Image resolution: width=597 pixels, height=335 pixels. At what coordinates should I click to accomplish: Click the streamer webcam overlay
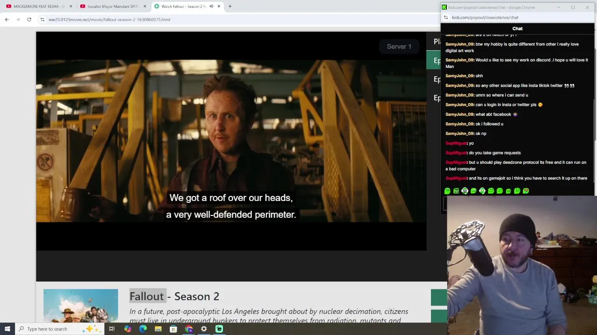522,265
